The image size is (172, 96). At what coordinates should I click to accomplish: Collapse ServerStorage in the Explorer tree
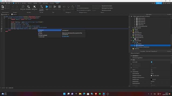tap(131, 41)
